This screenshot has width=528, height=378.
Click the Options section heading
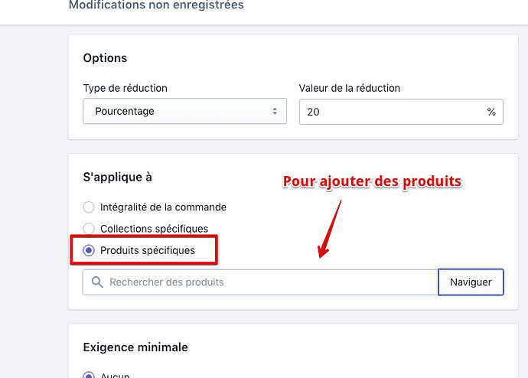(105, 58)
